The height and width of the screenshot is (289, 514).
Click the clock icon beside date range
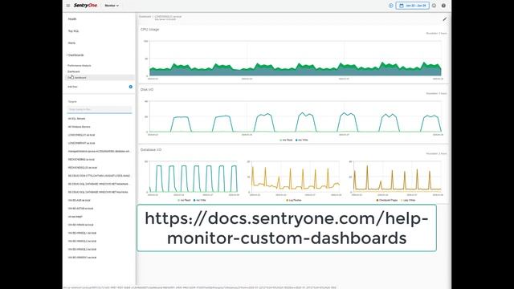391,6
